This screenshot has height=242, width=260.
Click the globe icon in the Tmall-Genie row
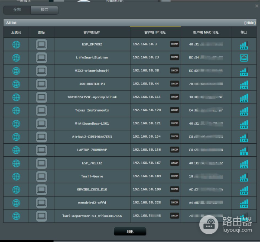[x=16, y=176]
